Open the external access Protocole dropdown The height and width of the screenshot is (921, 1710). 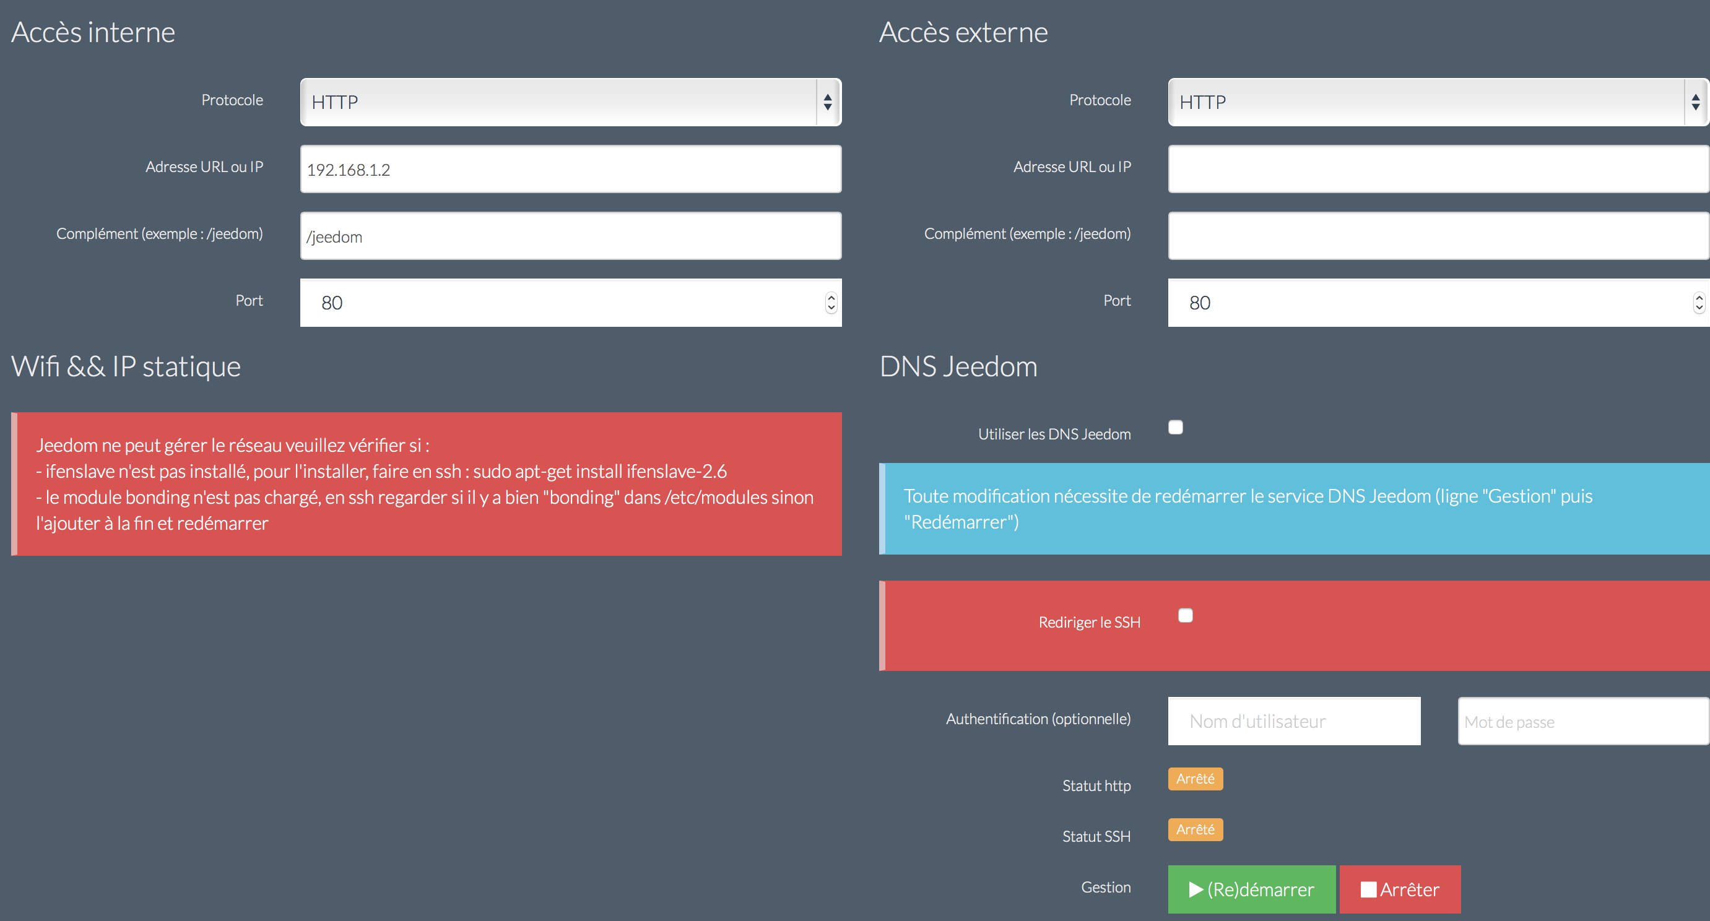1438,102
